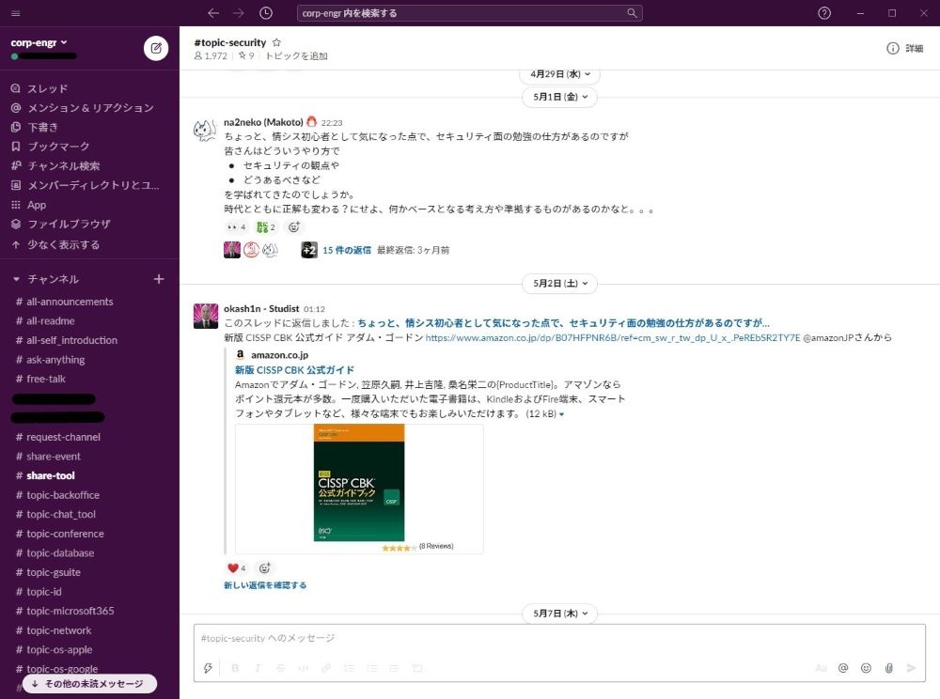940x699 pixels.
Task: Click the shortcuts lightning bolt in the message toolbar
Action: tap(208, 668)
